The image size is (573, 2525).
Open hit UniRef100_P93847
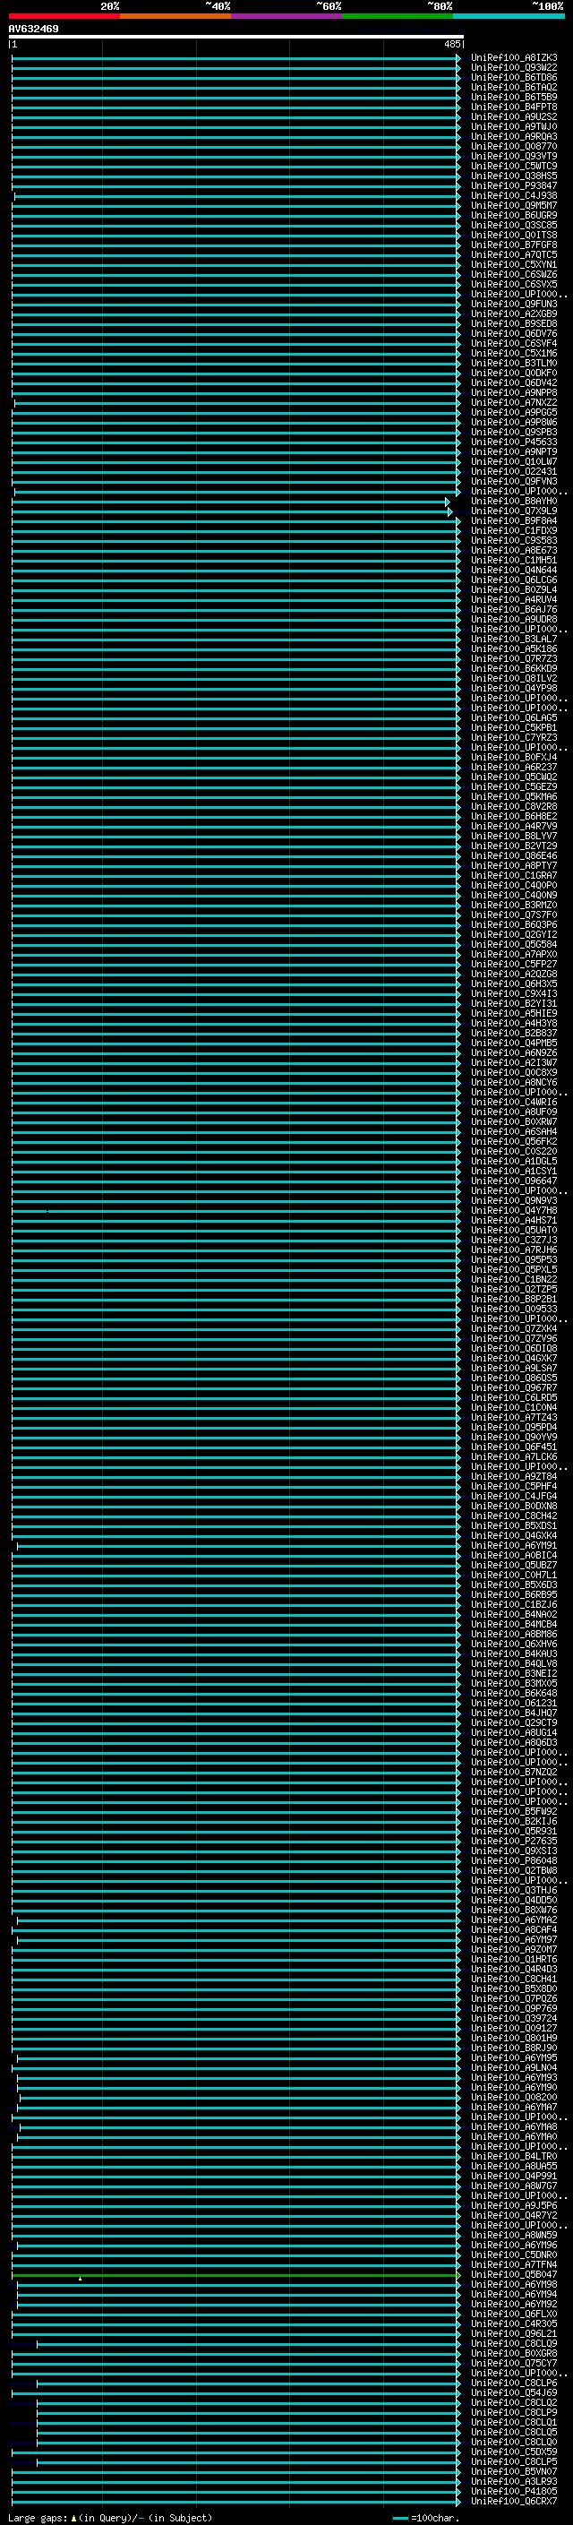point(514,185)
